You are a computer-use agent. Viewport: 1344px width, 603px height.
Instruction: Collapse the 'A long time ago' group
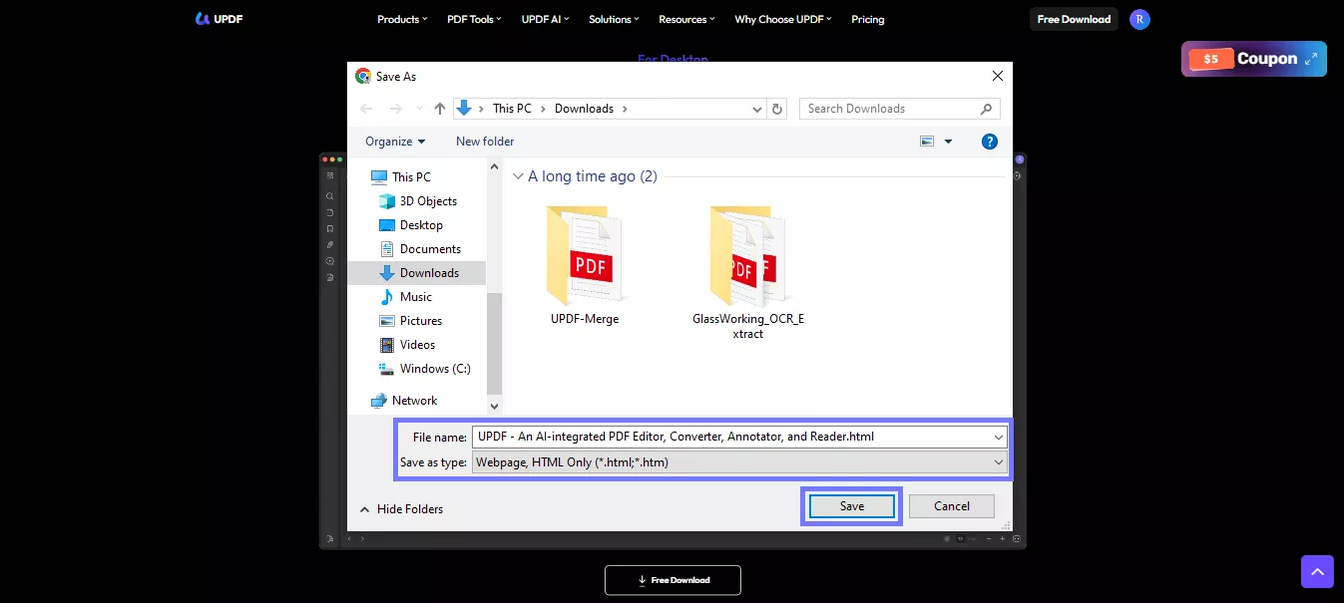518,175
